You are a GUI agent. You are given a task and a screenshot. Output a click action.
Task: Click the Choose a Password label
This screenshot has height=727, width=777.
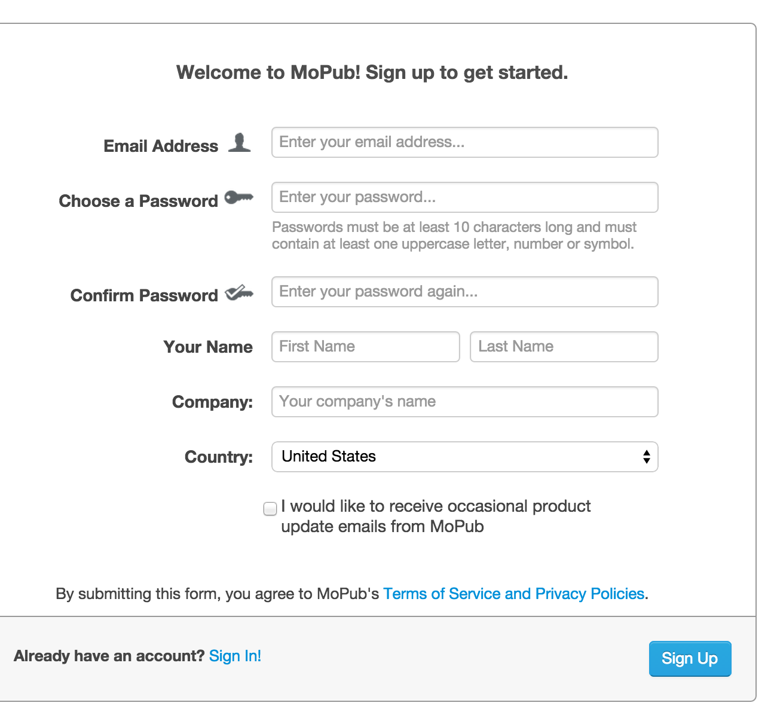[x=138, y=201]
